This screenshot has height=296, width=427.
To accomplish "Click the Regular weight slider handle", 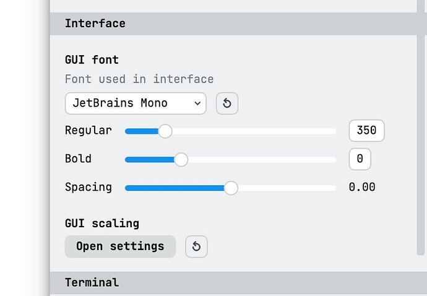I will tap(165, 131).
